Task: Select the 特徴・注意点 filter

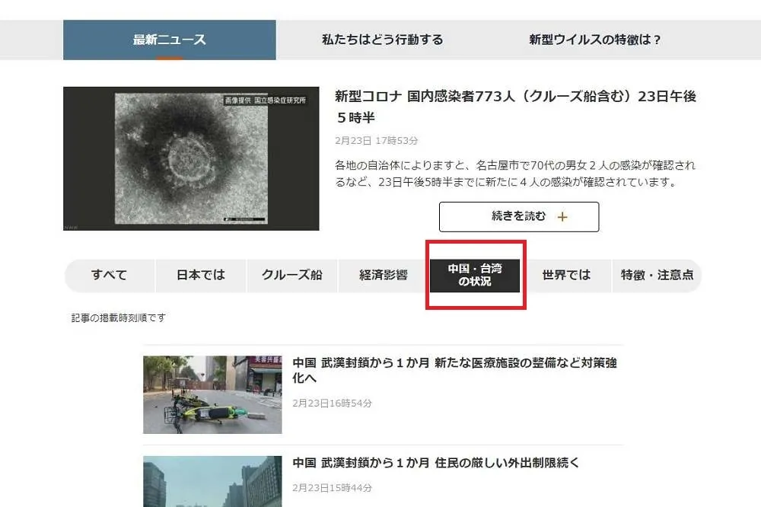Action: coord(658,276)
